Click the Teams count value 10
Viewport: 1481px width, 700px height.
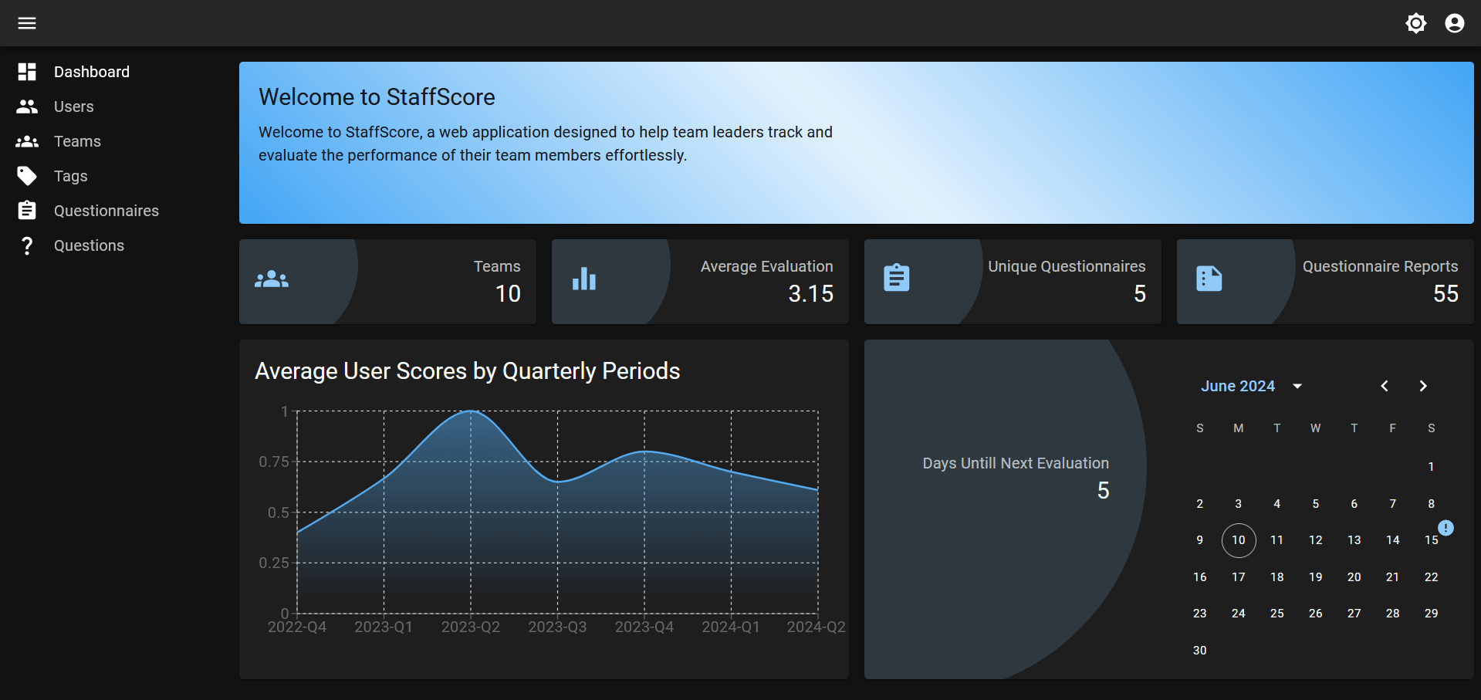(509, 294)
